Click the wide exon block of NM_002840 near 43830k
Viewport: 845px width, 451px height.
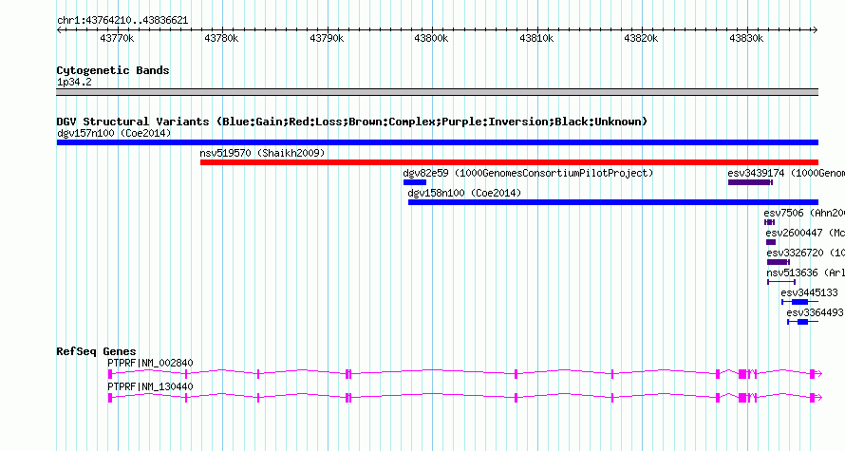point(742,374)
